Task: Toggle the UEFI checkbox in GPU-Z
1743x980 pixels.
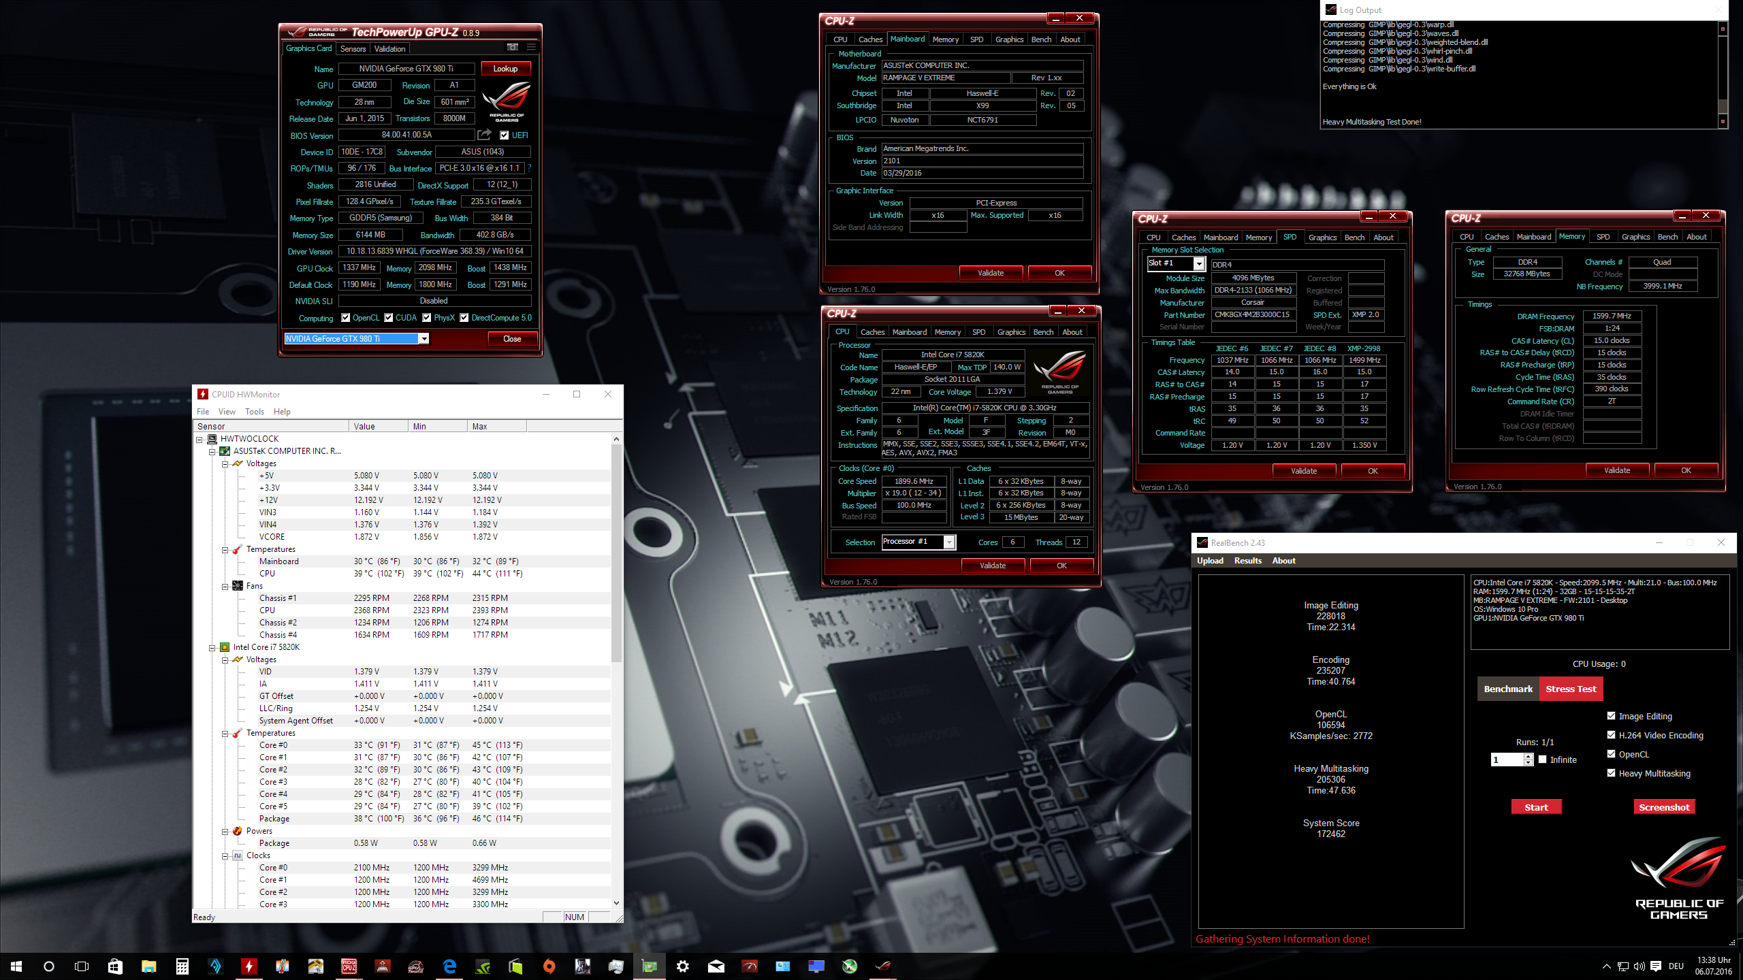Action: [504, 135]
